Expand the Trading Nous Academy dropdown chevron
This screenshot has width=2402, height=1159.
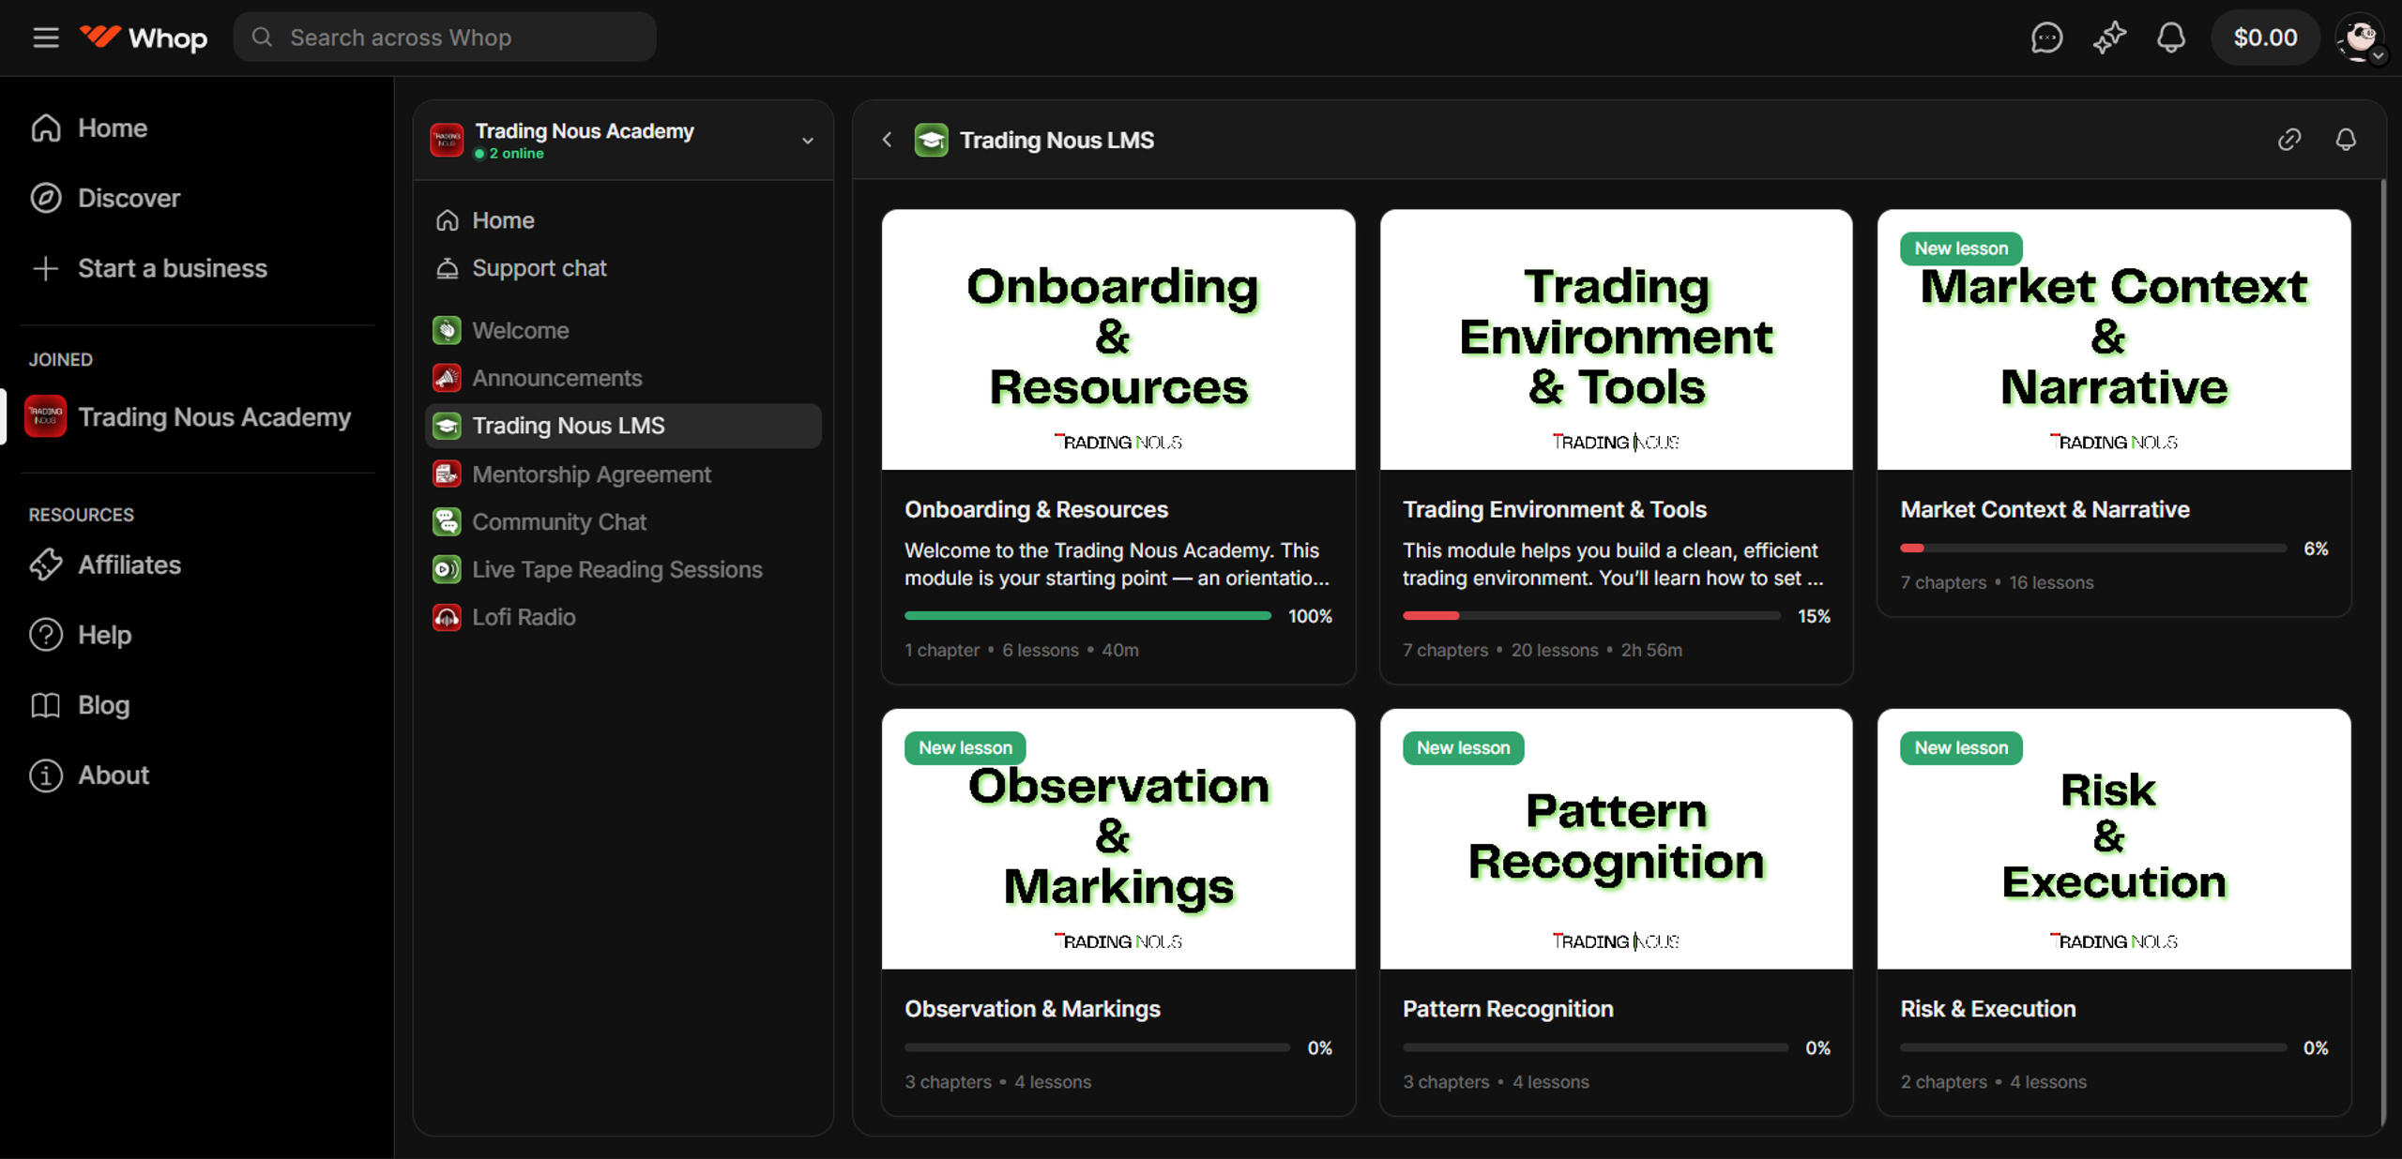(x=808, y=141)
